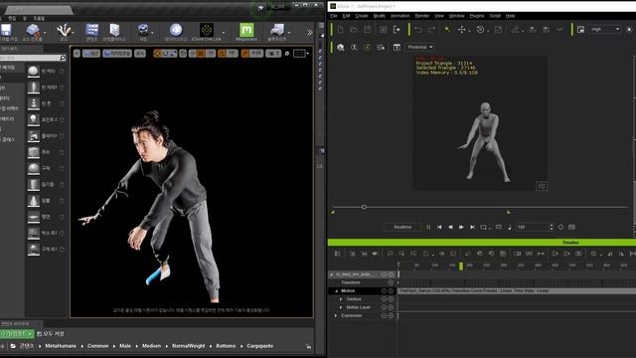Select the green Select arrow tool in iClone
Screen dimensions: 636x358
[447, 29]
